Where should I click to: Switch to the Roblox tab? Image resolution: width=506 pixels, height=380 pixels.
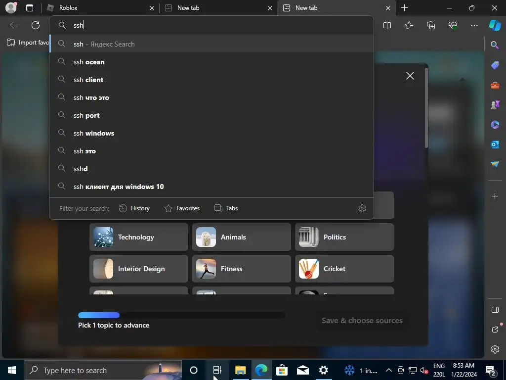click(96, 8)
